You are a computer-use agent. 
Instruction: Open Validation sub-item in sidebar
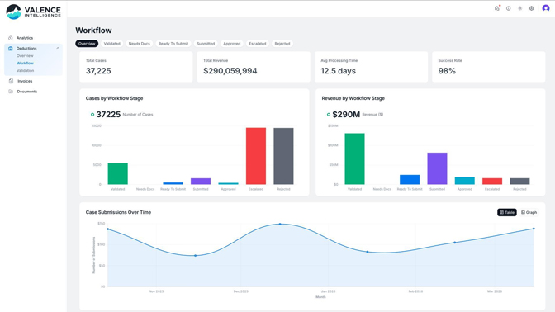point(26,70)
